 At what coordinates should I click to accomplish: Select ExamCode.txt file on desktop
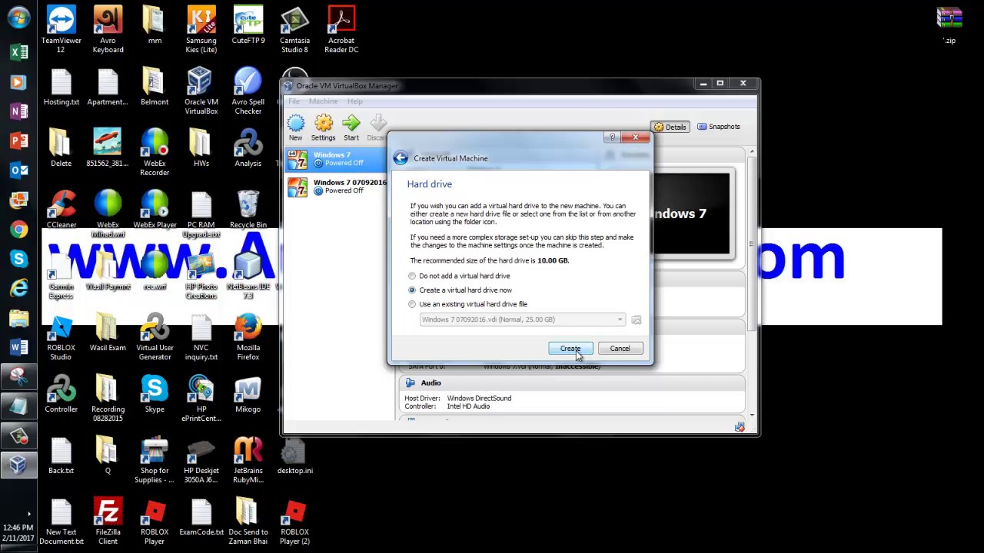click(201, 517)
